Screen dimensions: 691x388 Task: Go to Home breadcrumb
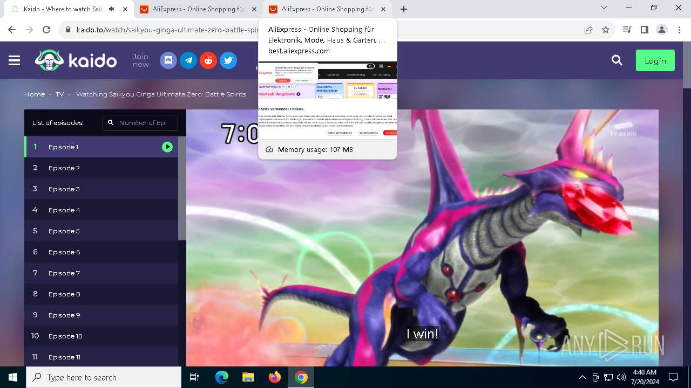pos(35,94)
